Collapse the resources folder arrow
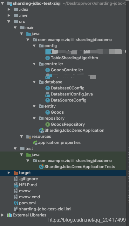Image resolution: width=129 pixels, height=226 pixels. tap(21, 137)
